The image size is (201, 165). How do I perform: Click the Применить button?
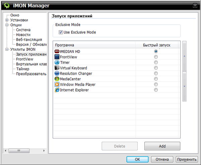(187, 159)
